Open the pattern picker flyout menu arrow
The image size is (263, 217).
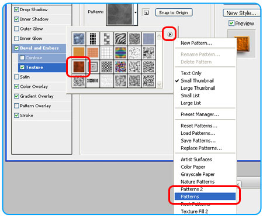coord(170,35)
